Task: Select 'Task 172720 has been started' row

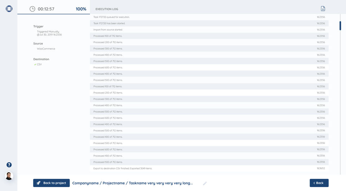Action: tap(209, 23)
